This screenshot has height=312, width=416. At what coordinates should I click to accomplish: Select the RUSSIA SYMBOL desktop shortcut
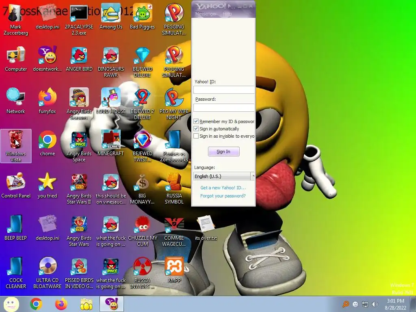point(174,188)
